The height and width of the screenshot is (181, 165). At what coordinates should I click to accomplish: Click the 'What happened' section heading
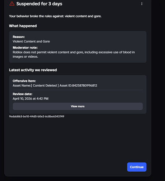tap(23, 26)
